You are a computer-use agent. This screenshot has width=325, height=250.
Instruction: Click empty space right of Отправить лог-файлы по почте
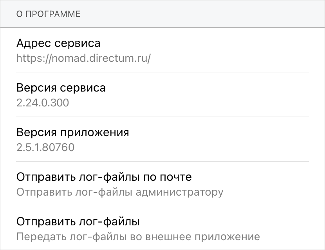(258, 178)
